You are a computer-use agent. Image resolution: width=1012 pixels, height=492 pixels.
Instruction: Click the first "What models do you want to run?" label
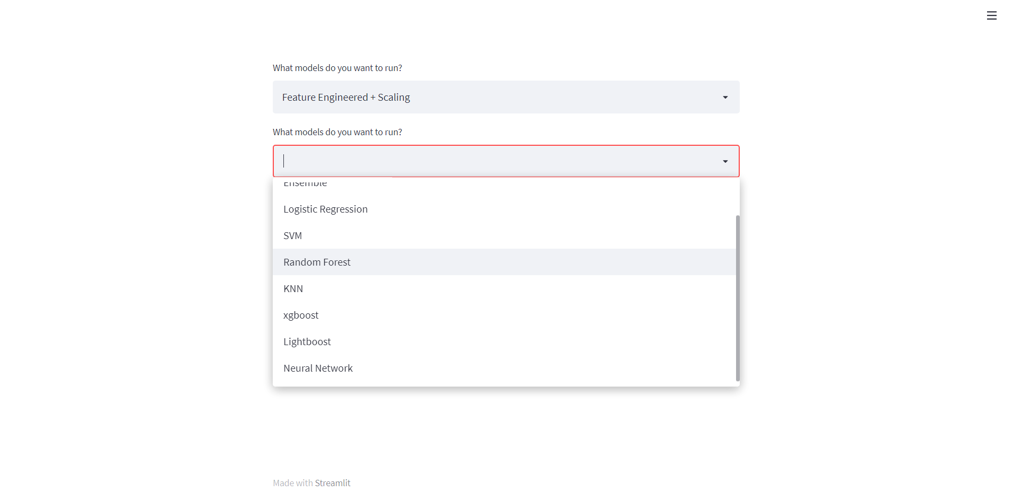click(337, 67)
